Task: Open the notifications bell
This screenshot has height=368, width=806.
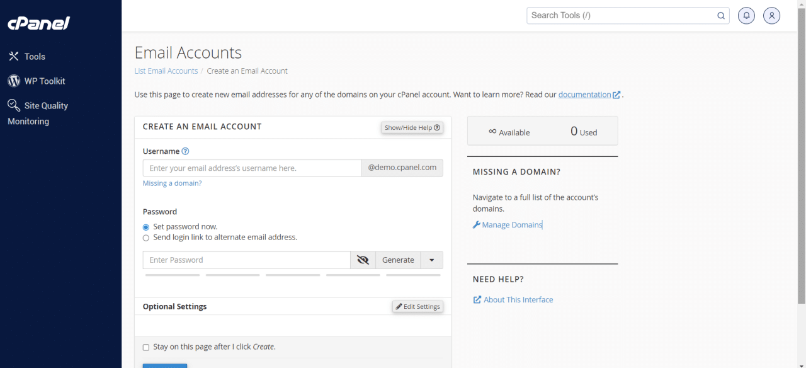Action: [746, 15]
